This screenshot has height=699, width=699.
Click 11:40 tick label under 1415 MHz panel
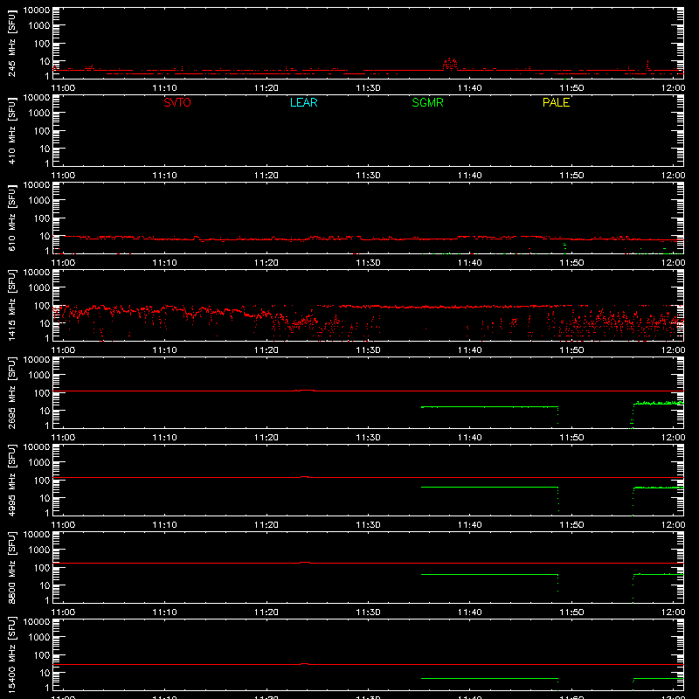click(470, 350)
